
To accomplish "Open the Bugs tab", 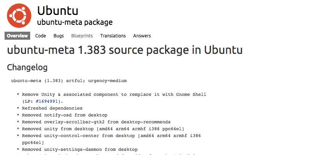I will pyautogui.click(x=58, y=36).
